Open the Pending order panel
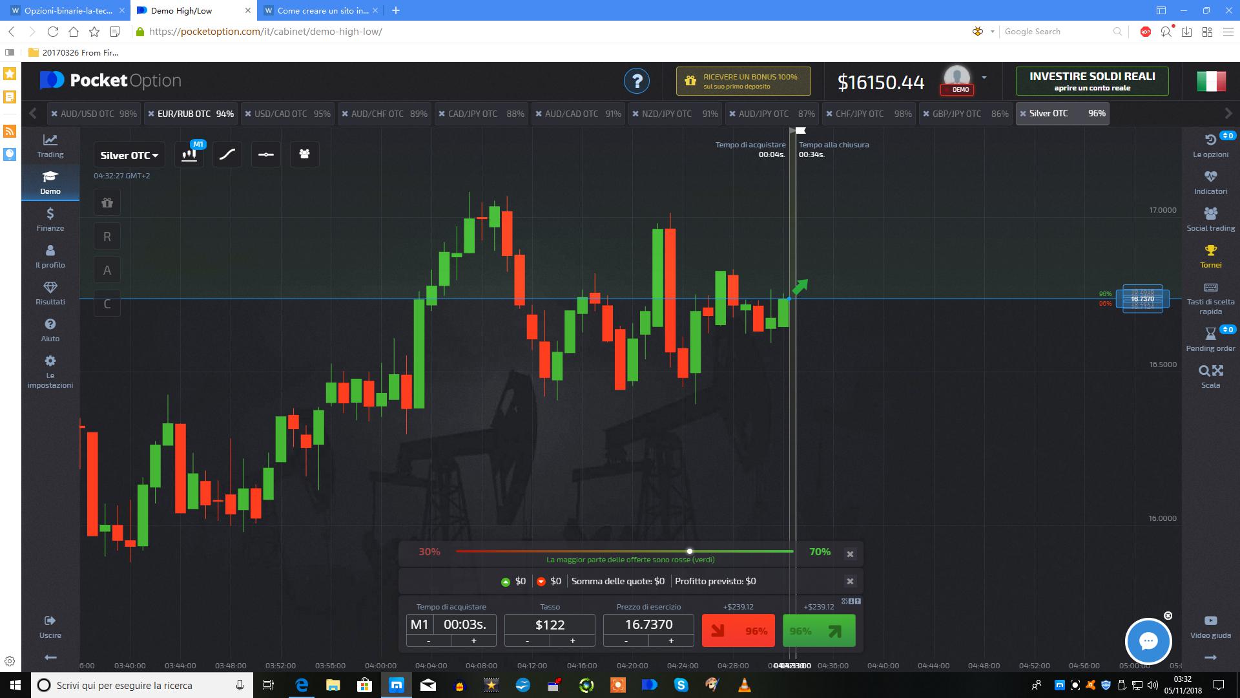 click(x=1210, y=339)
